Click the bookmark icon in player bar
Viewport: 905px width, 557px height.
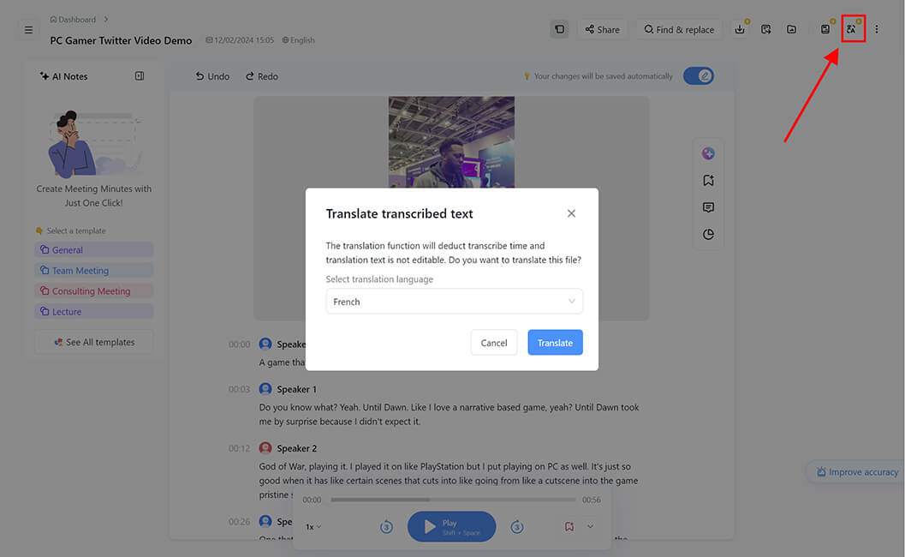coord(569,526)
